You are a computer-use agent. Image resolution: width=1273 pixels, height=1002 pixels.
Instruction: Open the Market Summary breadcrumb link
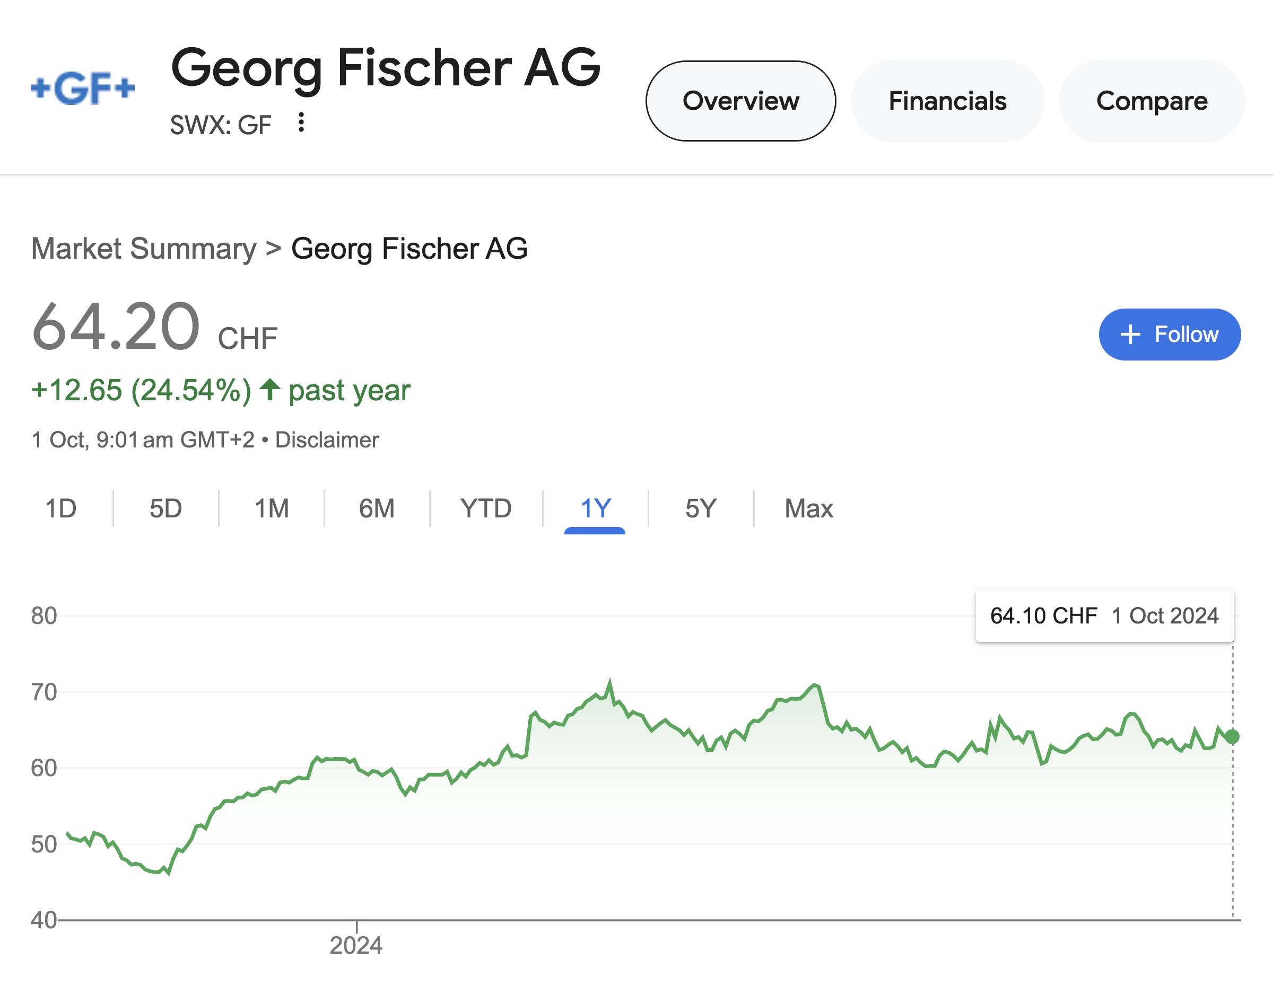pos(144,248)
